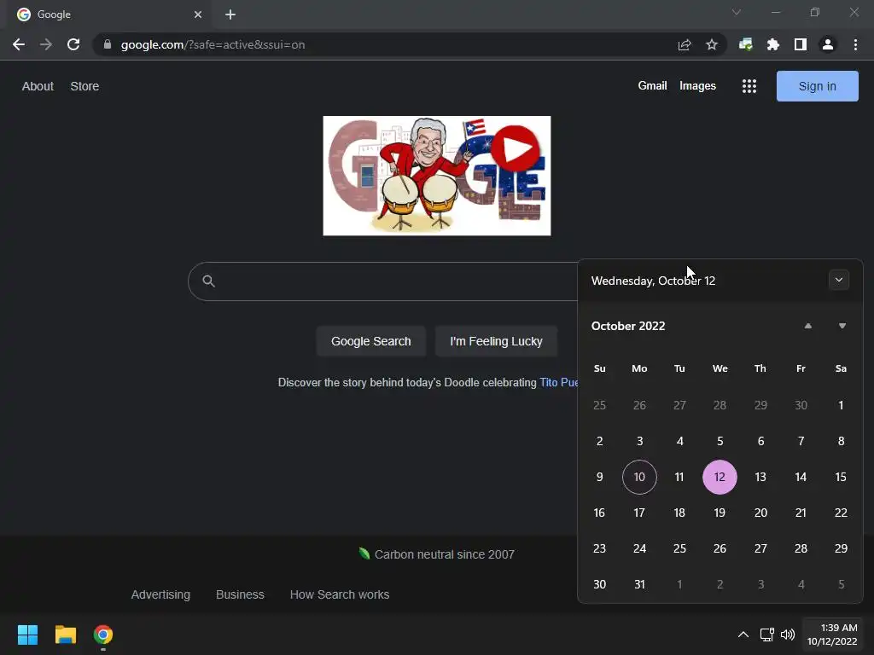This screenshot has height=655, width=874.
Task: Open the Business footer link
Action: 240,594
